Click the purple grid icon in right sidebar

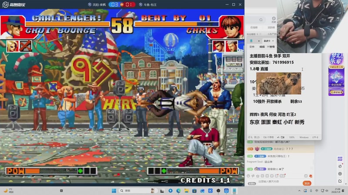340,159
